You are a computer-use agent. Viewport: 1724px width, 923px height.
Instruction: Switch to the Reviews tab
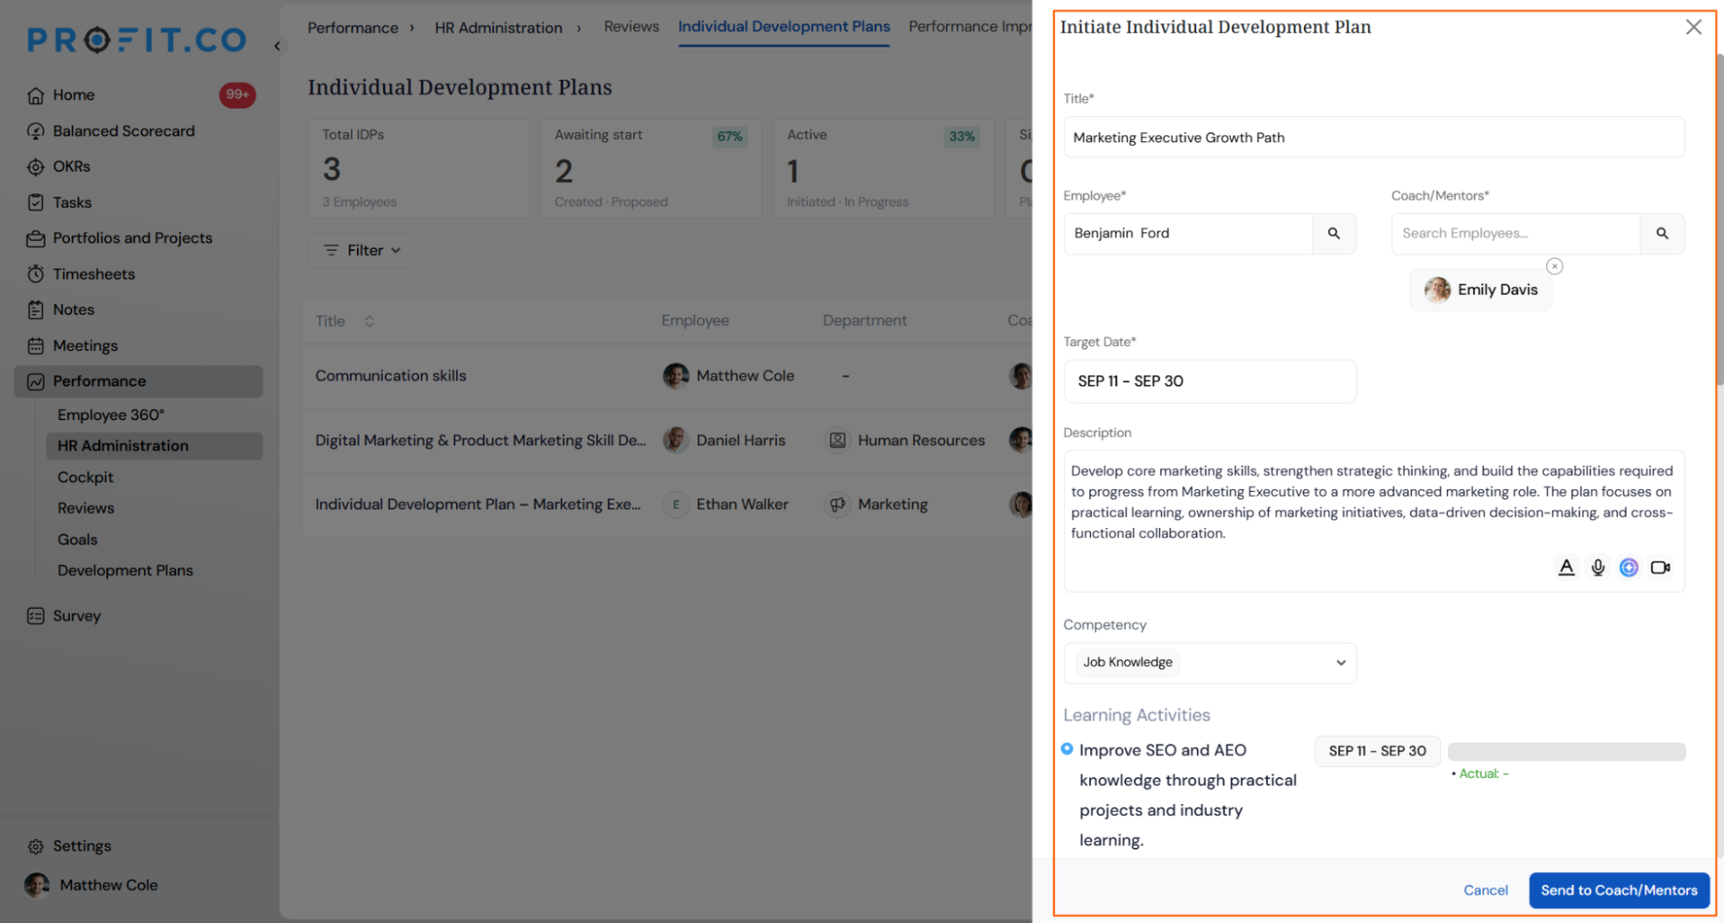[631, 27]
